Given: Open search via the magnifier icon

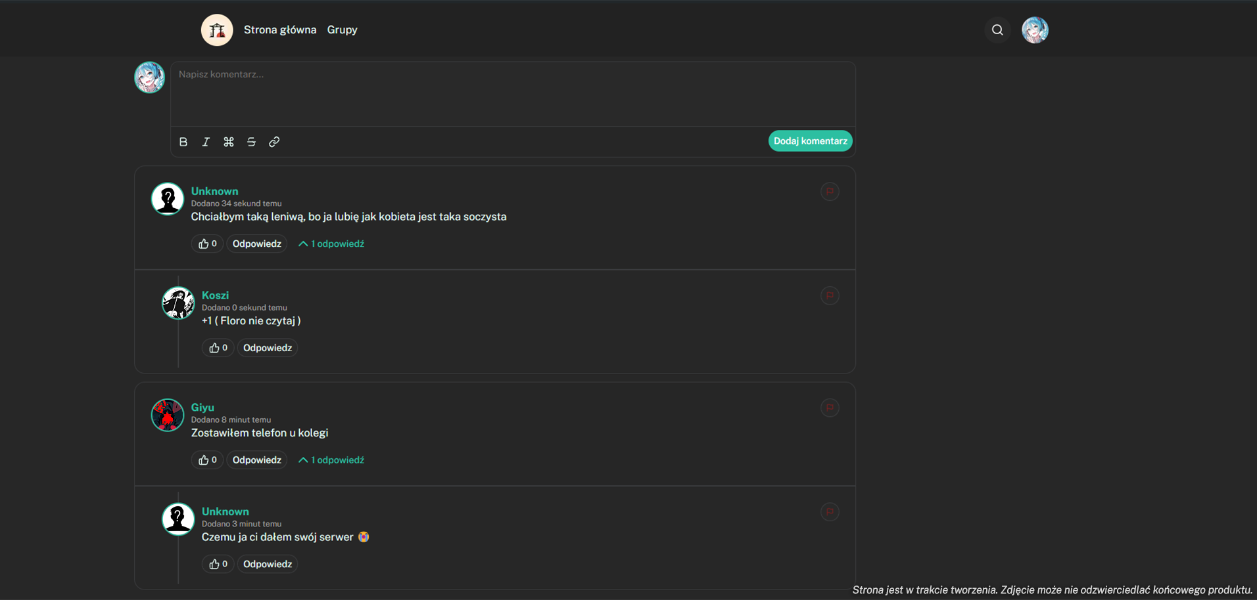Looking at the screenshot, I should click(997, 30).
